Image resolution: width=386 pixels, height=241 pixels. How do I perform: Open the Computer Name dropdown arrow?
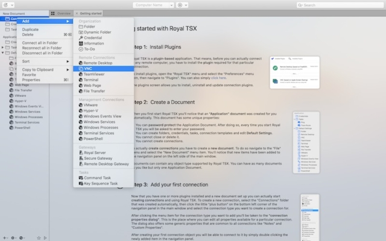click(171, 5)
